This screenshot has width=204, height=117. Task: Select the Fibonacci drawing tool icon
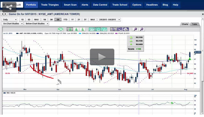tap(126, 29)
